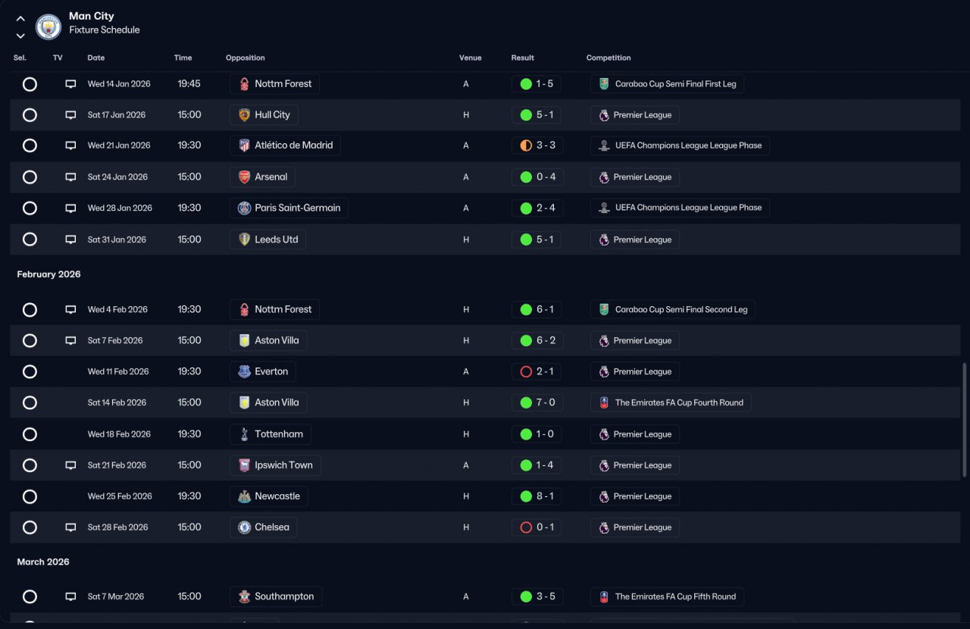
Task: Sort by the Opposition column header
Action: point(246,58)
